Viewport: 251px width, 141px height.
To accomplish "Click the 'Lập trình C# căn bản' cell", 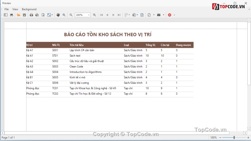I will coord(82,50).
